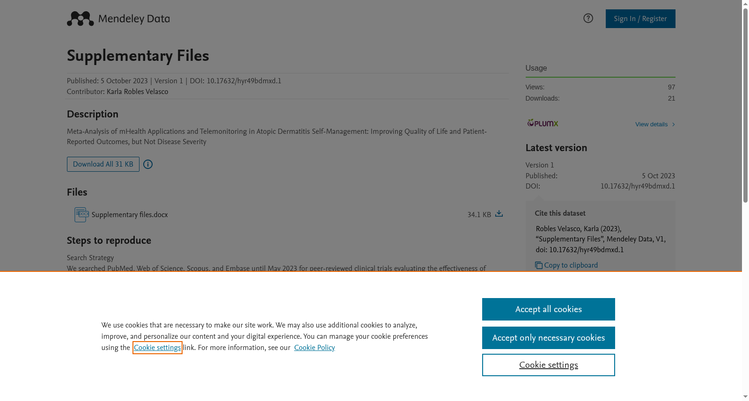Click Sign In / Register button
Image resolution: width=749 pixels, height=401 pixels.
[640, 19]
